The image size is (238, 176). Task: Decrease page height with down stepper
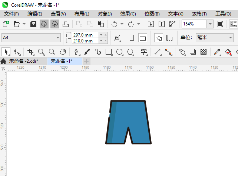(x=101, y=41)
